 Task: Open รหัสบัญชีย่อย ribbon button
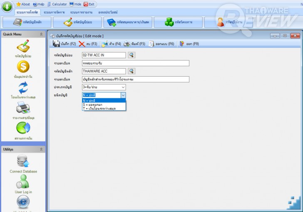(77, 22)
